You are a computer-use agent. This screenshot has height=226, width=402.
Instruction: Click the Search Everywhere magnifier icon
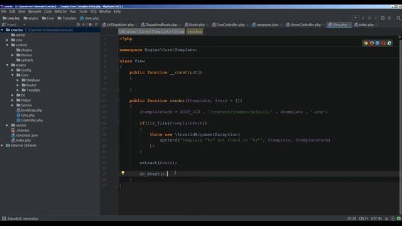[398, 18]
